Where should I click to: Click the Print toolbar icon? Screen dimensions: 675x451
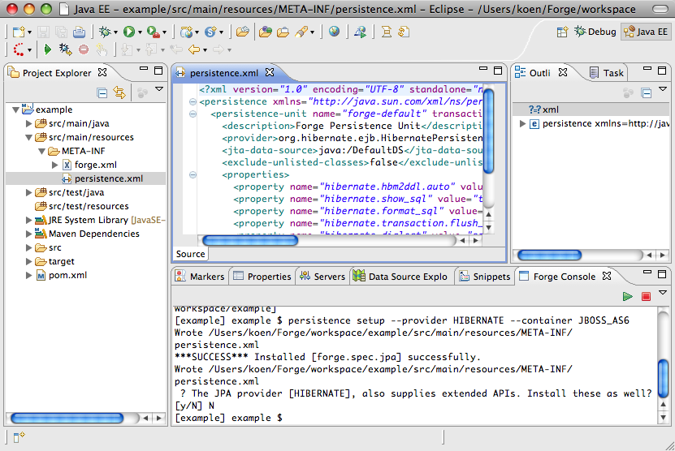[x=79, y=32]
